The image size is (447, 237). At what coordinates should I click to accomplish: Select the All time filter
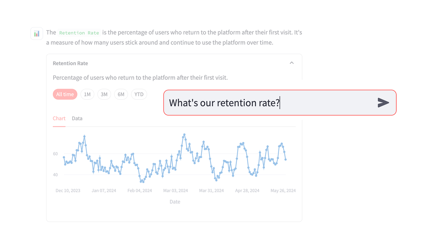coord(65,94)
